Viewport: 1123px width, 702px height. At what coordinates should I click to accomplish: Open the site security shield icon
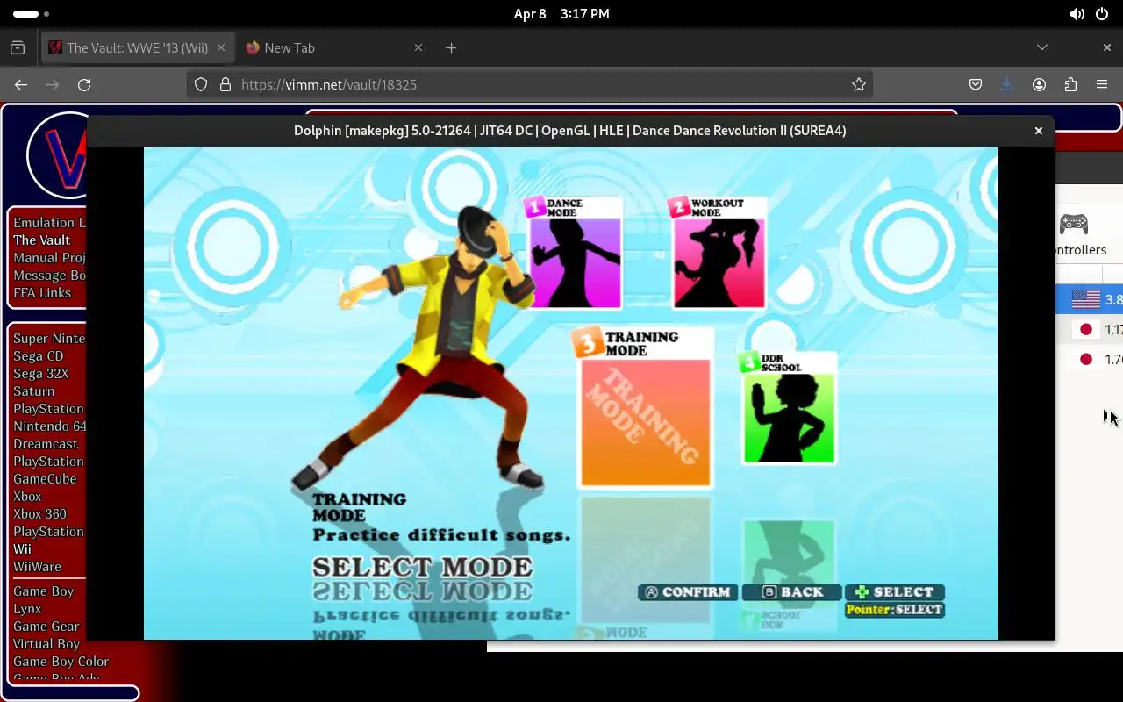pyautogui.click(x=201, y=84)
